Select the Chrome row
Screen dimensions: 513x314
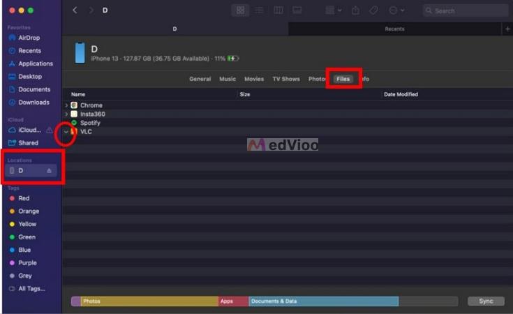tap(288, 105)
